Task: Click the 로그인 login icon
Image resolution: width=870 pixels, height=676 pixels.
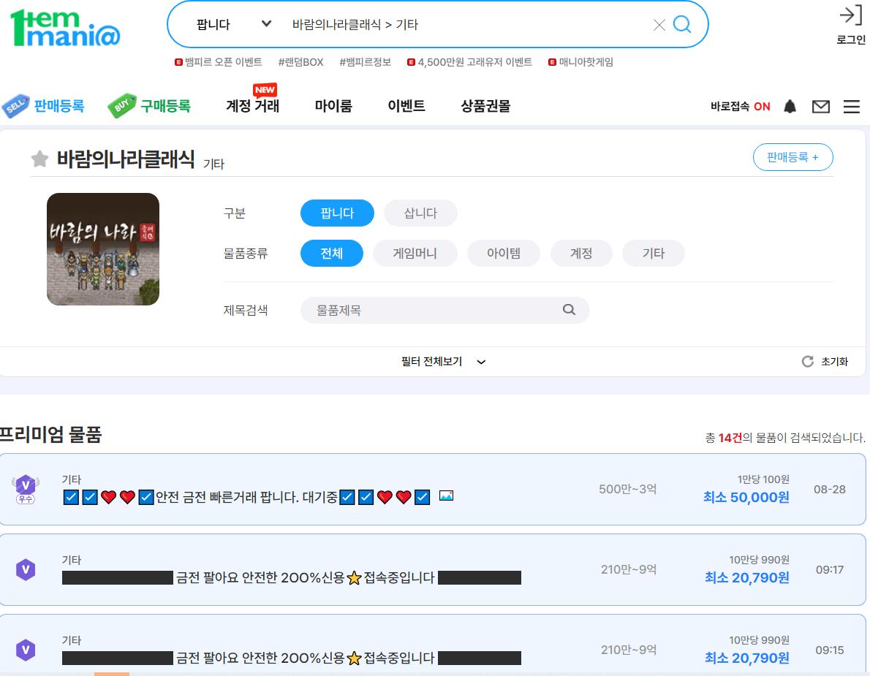Action: tap(850, 25)
